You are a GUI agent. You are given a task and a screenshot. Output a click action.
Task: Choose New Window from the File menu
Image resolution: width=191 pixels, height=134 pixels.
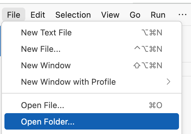click(x=46, y=65)
